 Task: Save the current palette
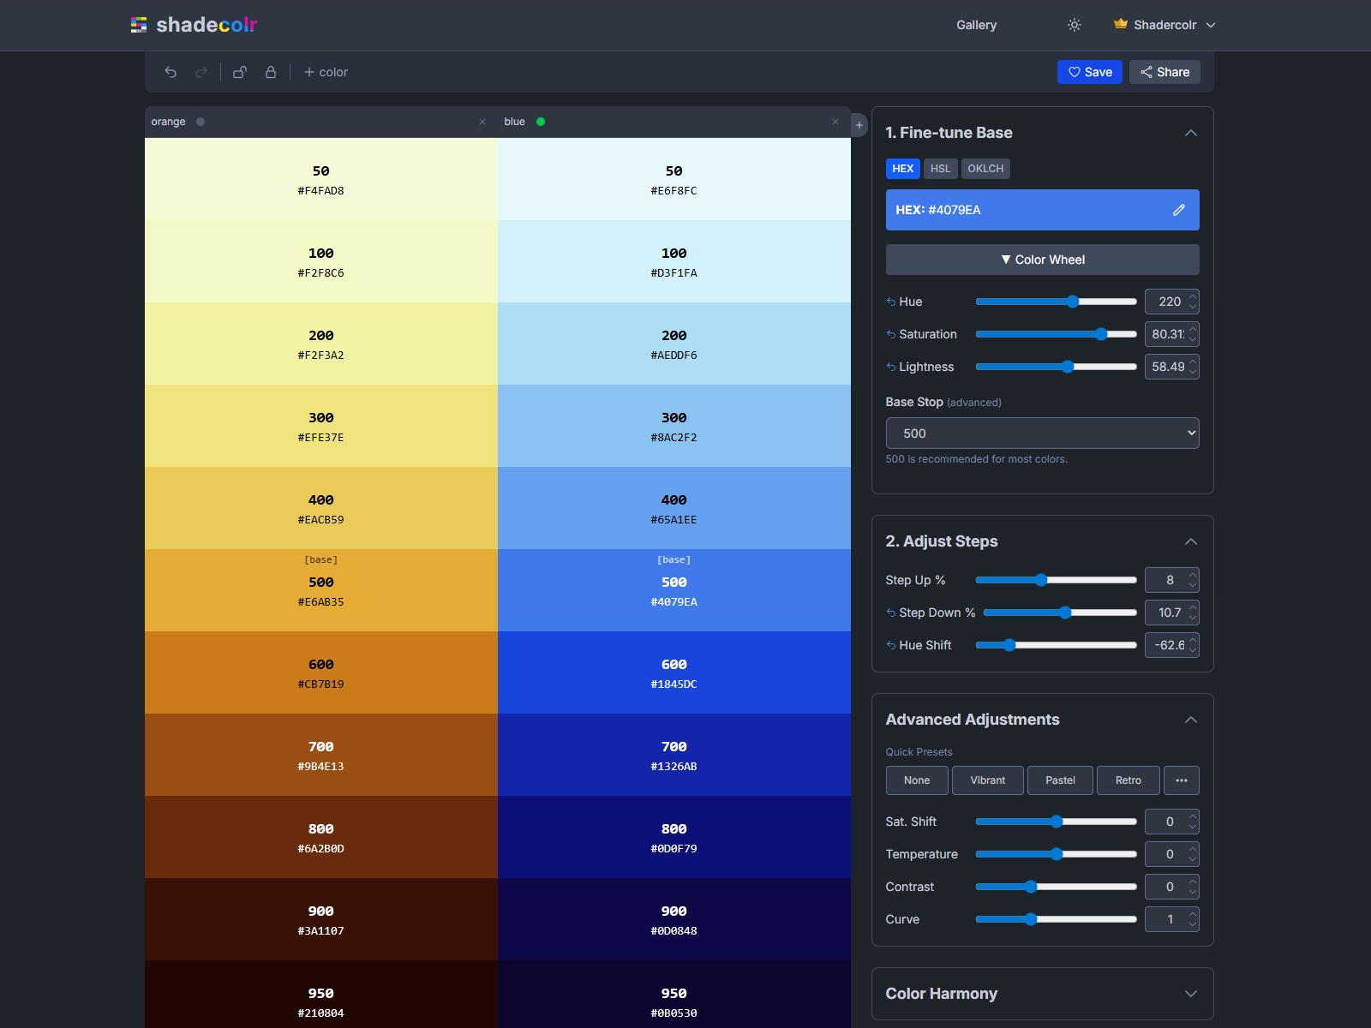[1090, 72]
